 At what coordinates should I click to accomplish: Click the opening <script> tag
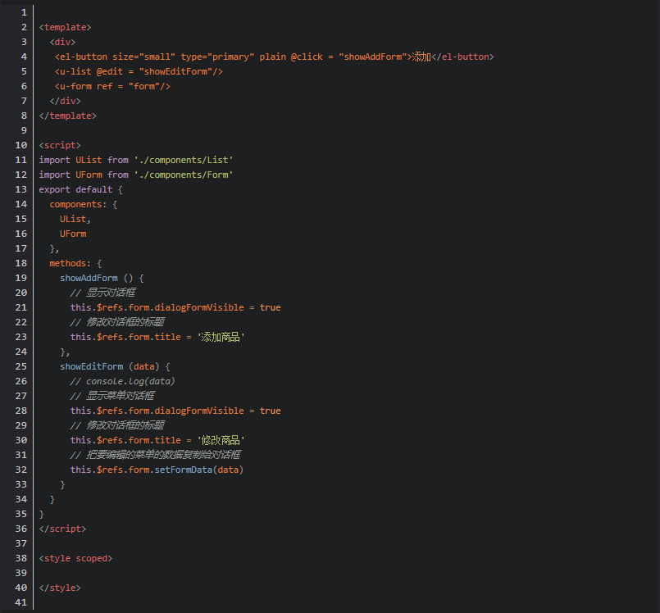tap(60, 145)
